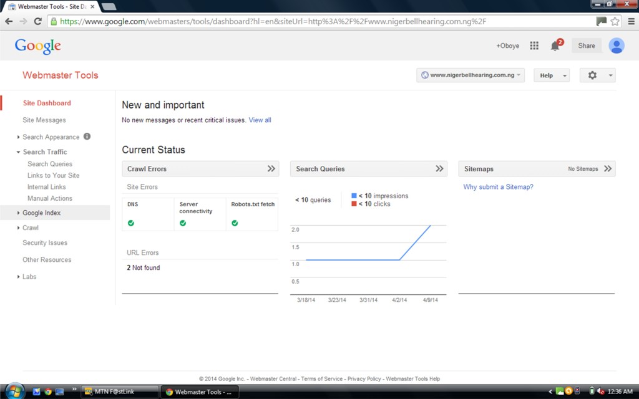Screen dimensions: 639x399
Task: Click the 12:36 AM system clock
Action: click(x=620, y=392)
